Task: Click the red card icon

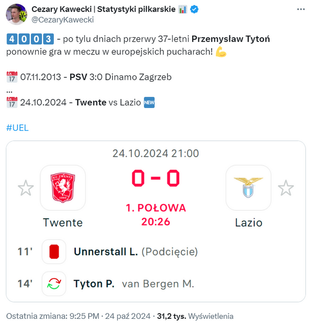Action: click(x=54, y=252)
